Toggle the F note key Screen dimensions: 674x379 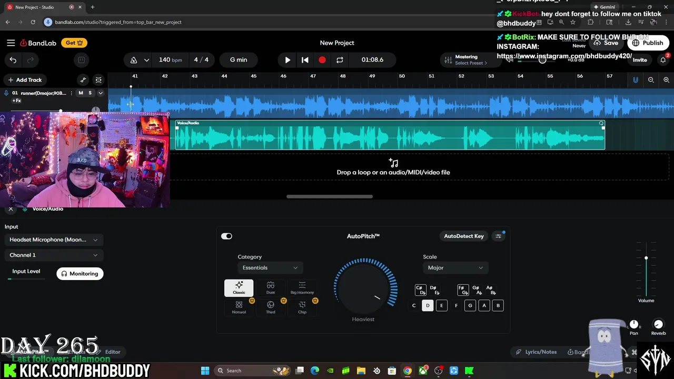(456, 306)
